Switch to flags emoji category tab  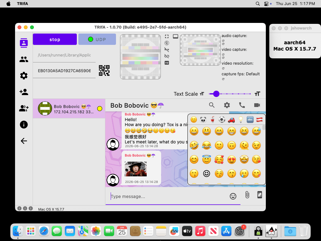click(259, 120)
